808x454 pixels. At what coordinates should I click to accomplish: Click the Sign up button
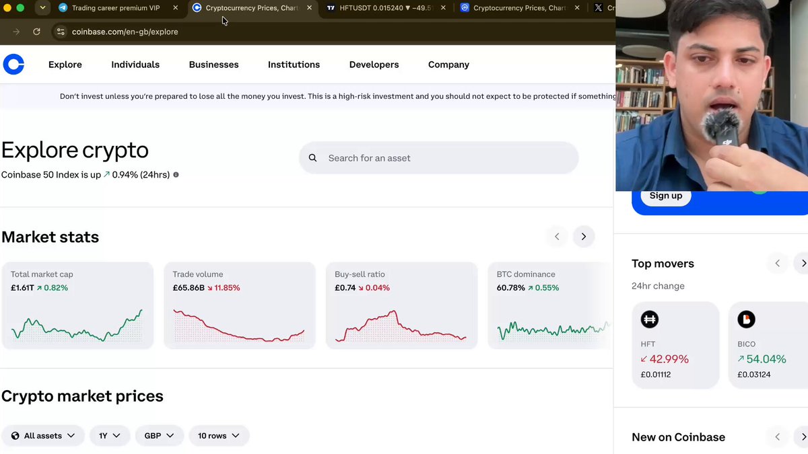pyautogui.click(x=666, y=196)
